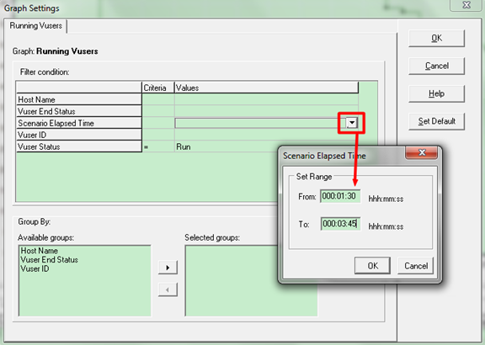Image resolution: width=485 pixels, height=345 pixels.
Task: Select the Vuser End Status filter row
Action: tap(79, 111)
